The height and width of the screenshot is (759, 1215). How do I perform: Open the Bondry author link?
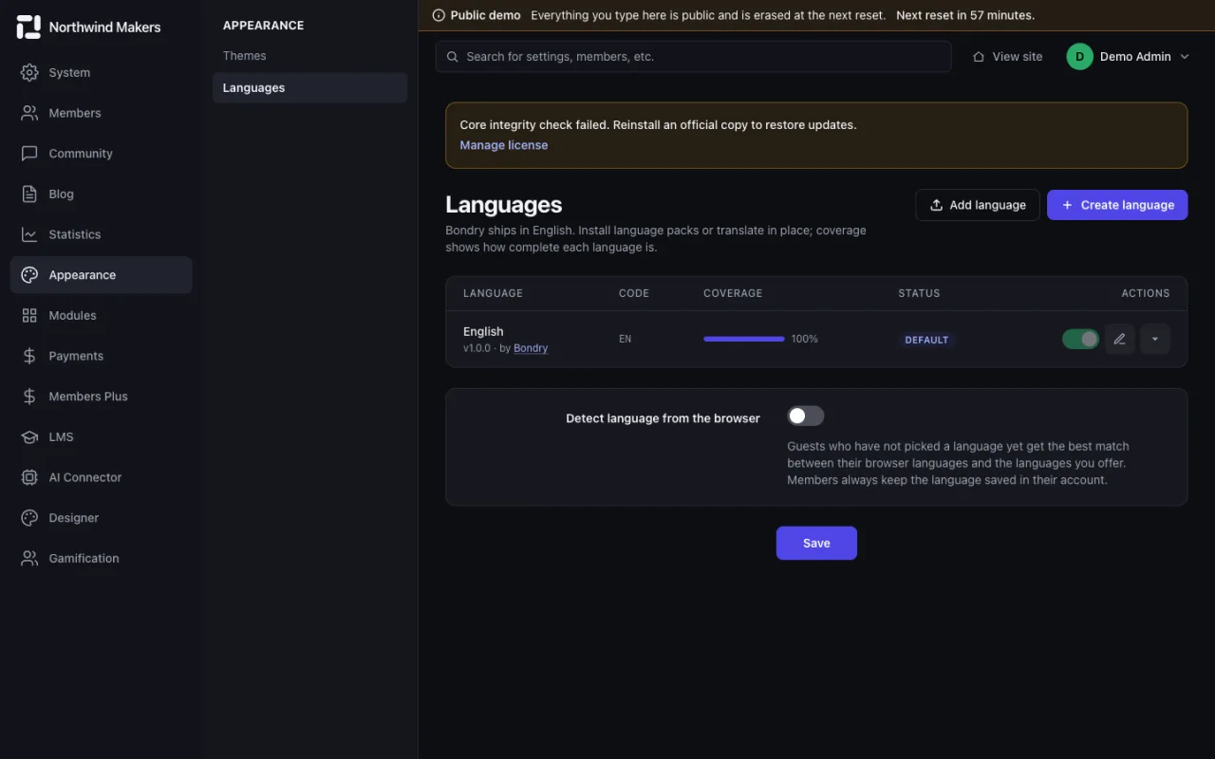(x=531, y=348)
